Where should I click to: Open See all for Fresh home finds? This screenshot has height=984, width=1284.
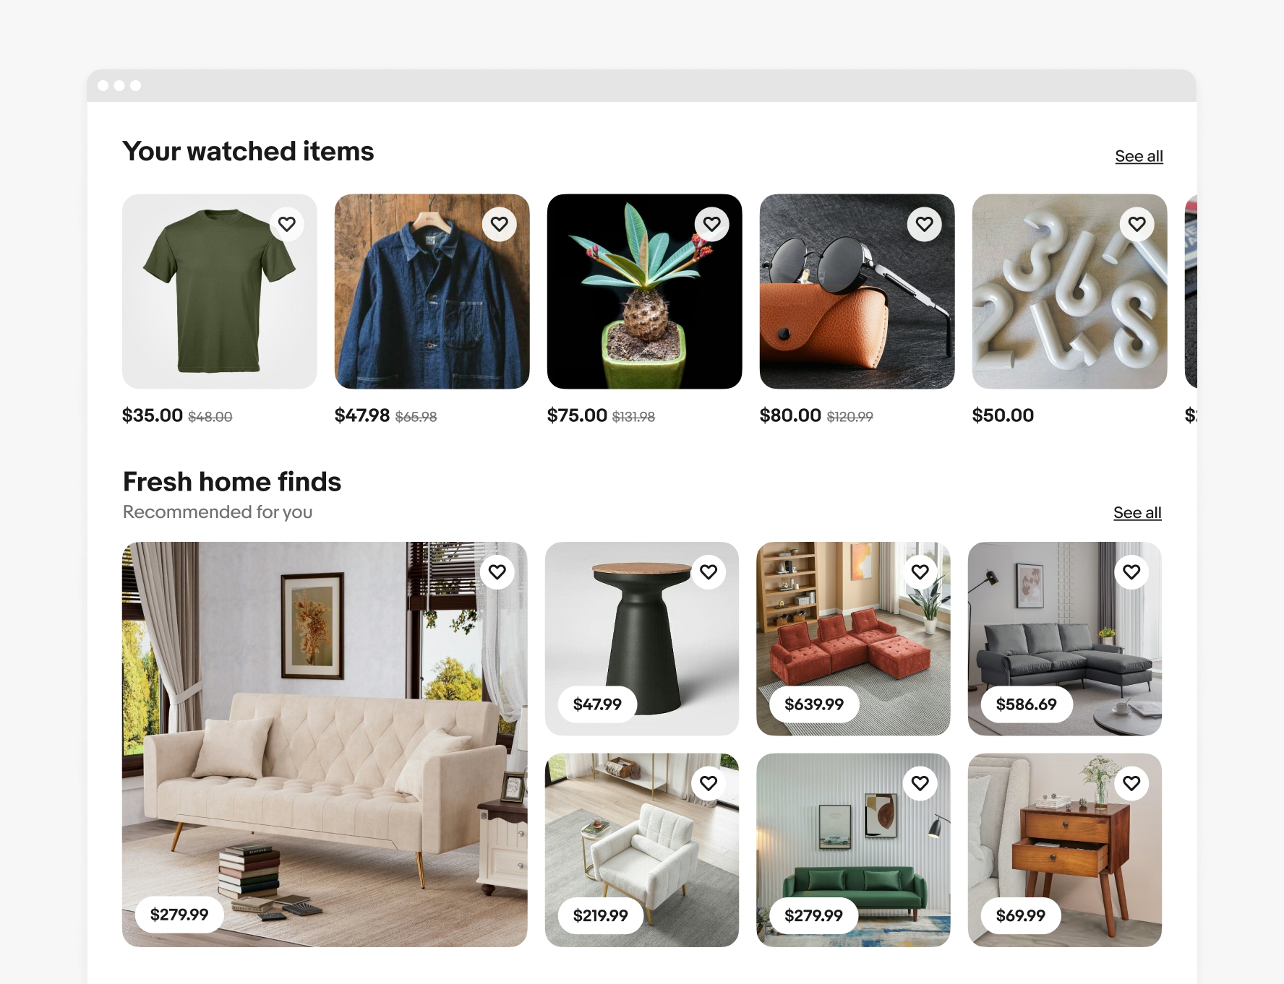click(x=1137, y=513)
